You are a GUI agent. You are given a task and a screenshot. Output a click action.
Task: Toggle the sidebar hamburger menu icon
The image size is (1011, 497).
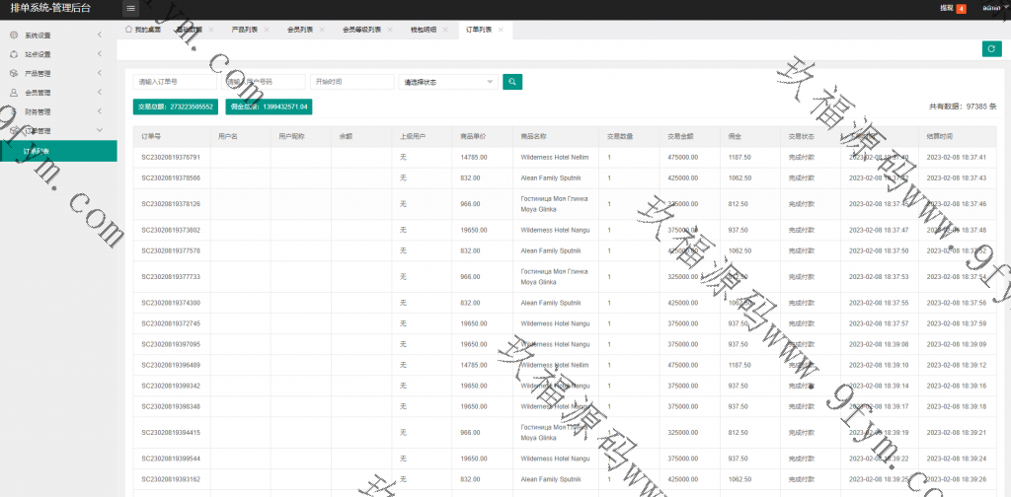(x=130, y=9)
